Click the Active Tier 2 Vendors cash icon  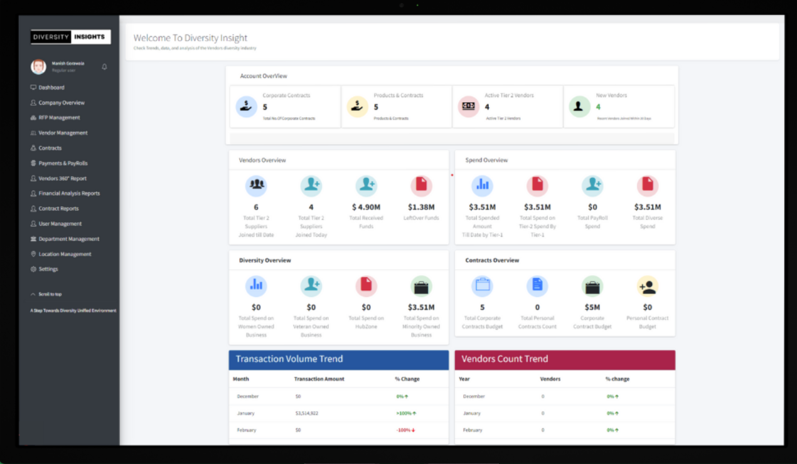pyautogui.click(x=469, y=107)
